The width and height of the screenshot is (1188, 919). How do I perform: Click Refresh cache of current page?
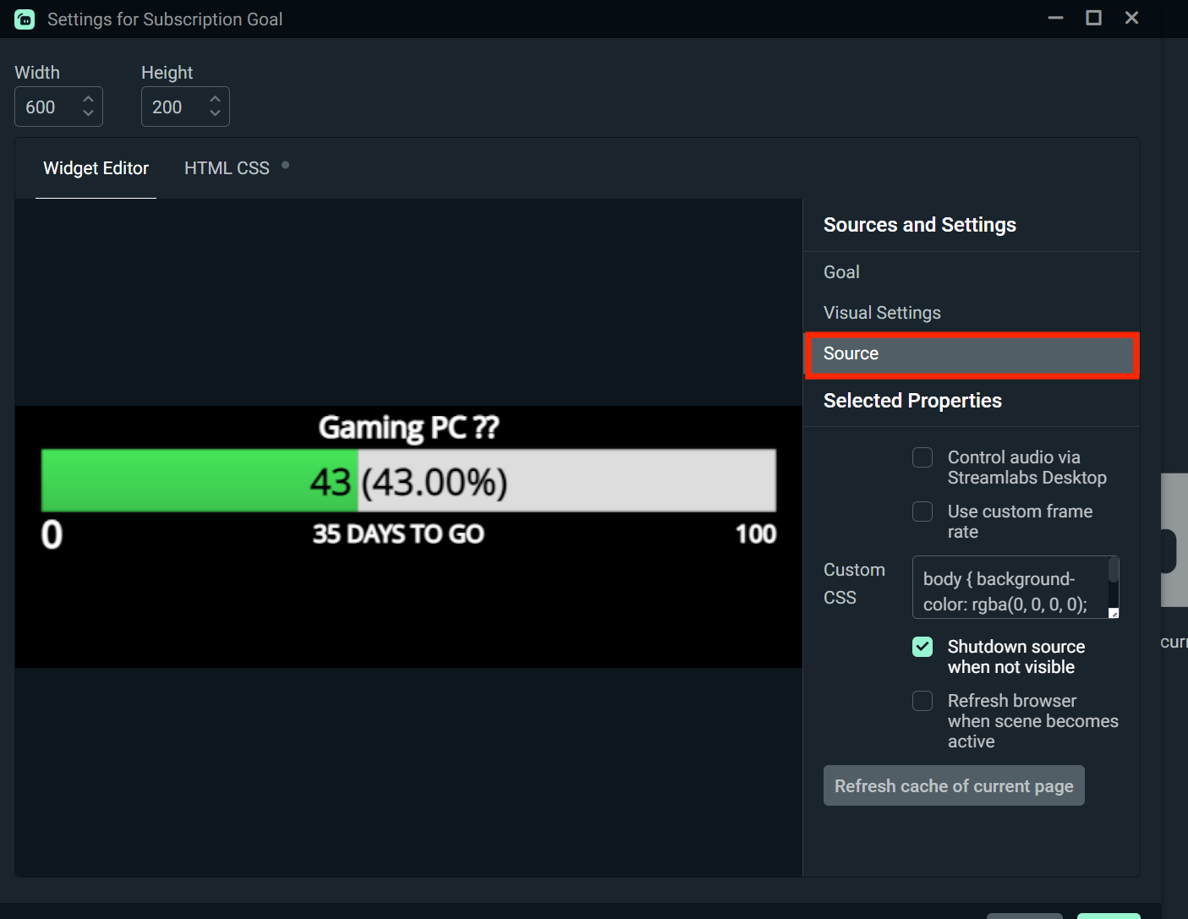(x=953, y=785)
